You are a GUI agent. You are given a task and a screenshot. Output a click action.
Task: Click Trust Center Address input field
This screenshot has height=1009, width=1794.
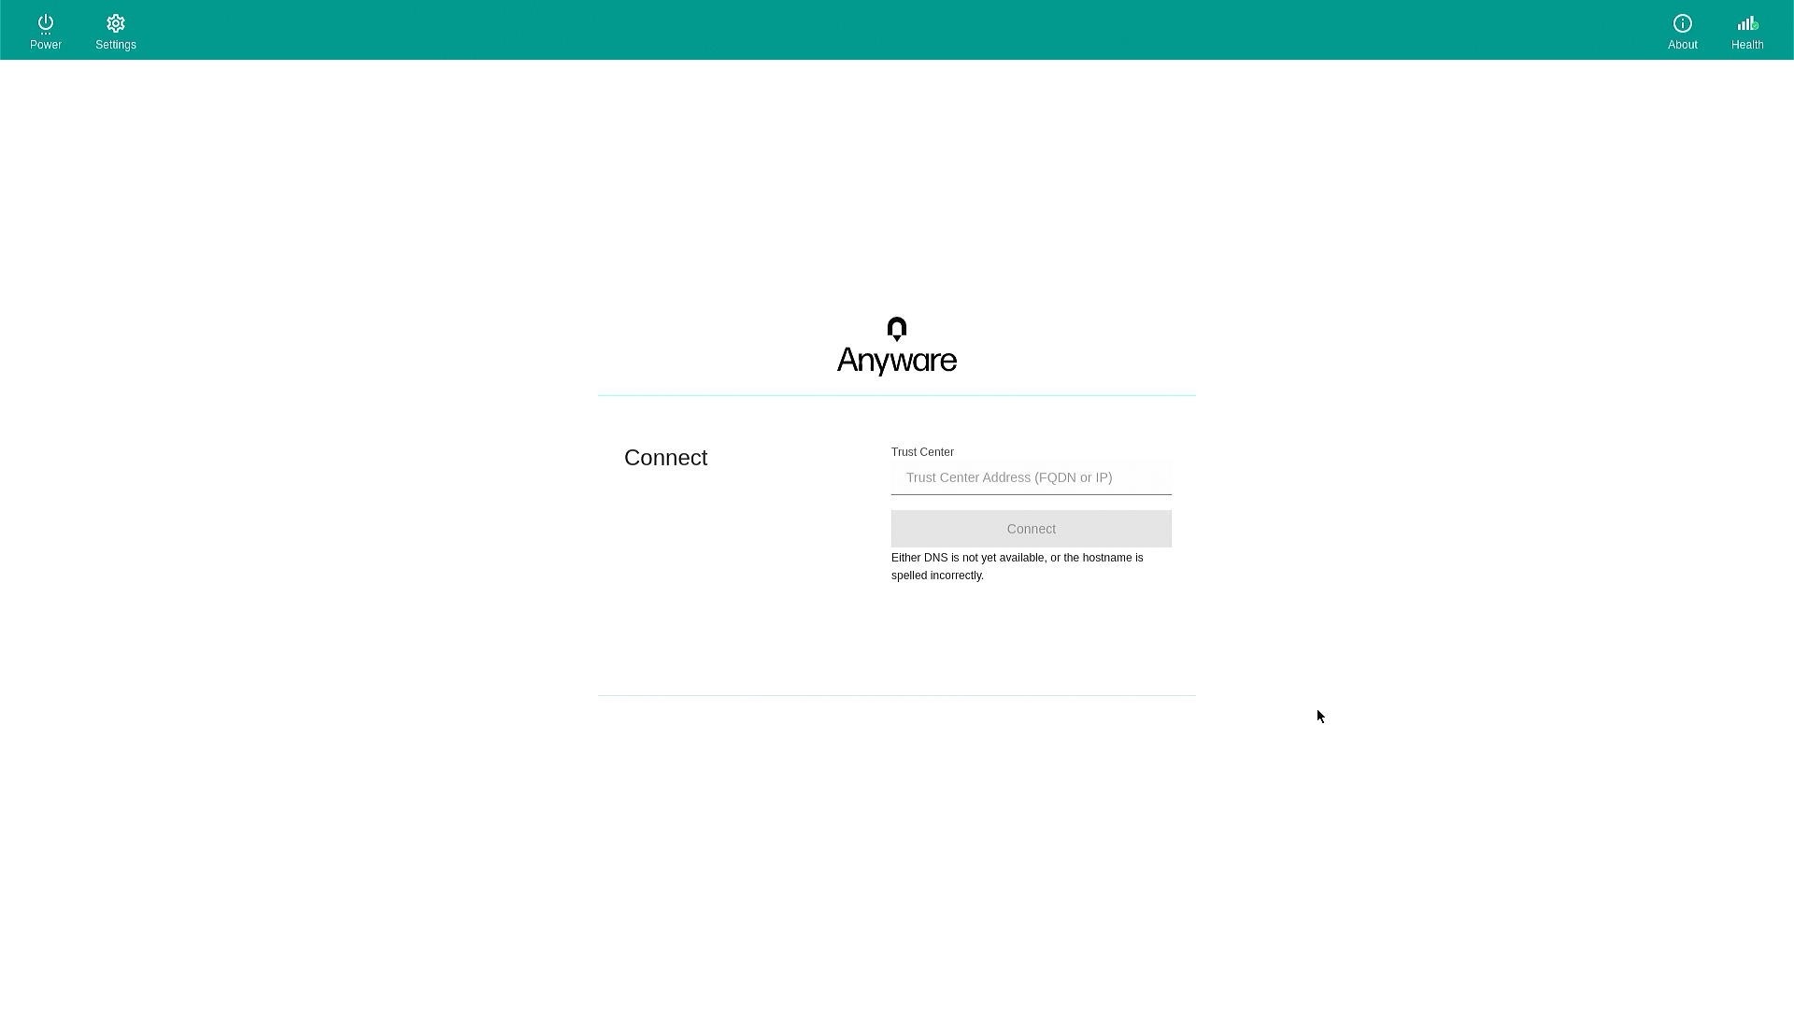point(1032,476)
